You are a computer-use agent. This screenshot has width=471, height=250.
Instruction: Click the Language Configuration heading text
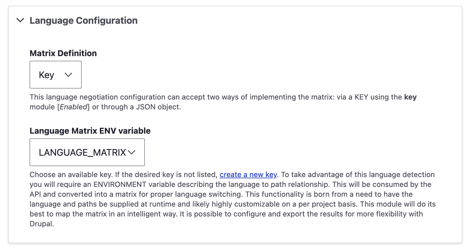tap(83, 21)
